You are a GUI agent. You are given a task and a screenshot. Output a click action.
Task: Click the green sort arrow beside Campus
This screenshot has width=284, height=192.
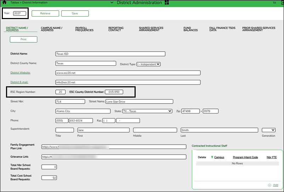(212, 157)
